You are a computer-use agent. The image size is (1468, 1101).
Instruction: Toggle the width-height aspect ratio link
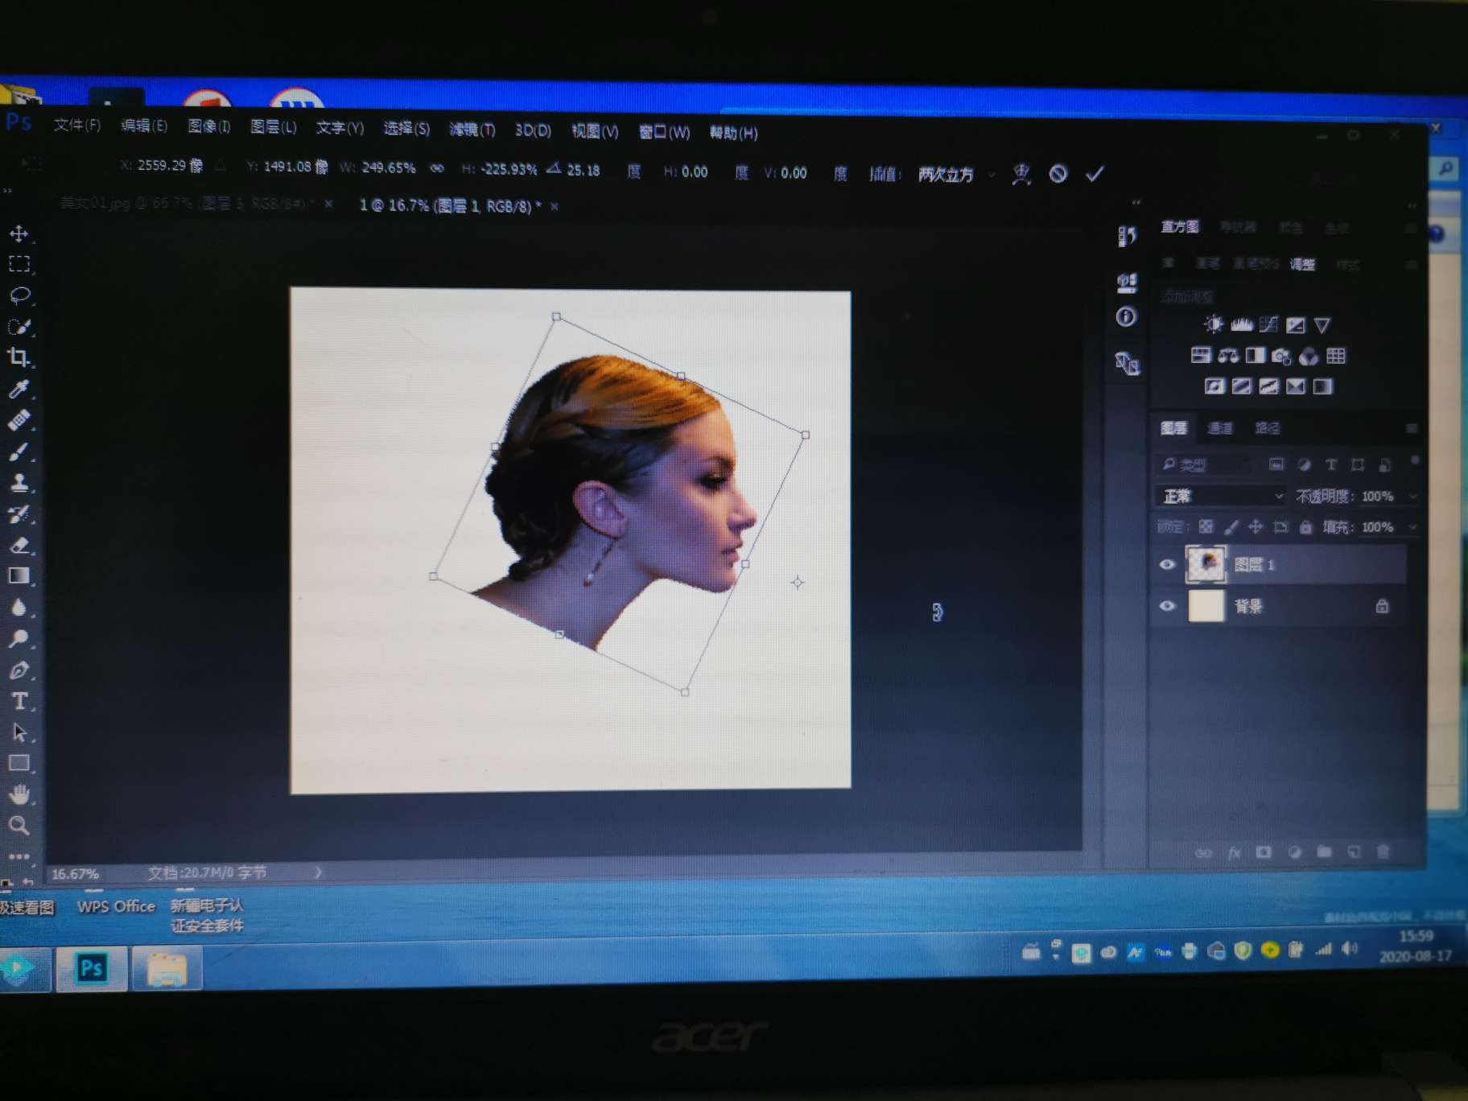(437, 168)
